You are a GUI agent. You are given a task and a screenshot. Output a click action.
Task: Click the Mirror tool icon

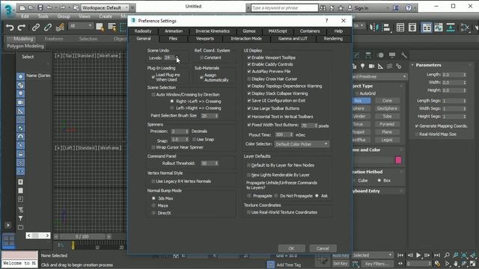[373, 28]
